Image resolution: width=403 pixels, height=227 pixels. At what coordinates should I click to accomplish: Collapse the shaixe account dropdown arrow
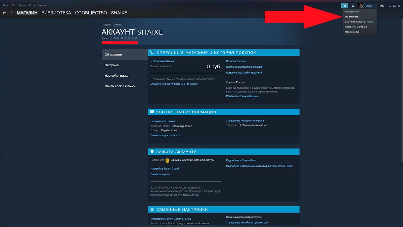click(x=374, y=6)
